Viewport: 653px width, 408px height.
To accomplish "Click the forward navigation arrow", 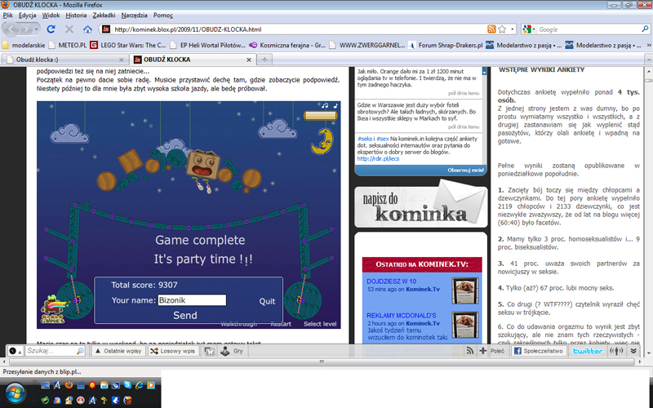I will (26, 29).
